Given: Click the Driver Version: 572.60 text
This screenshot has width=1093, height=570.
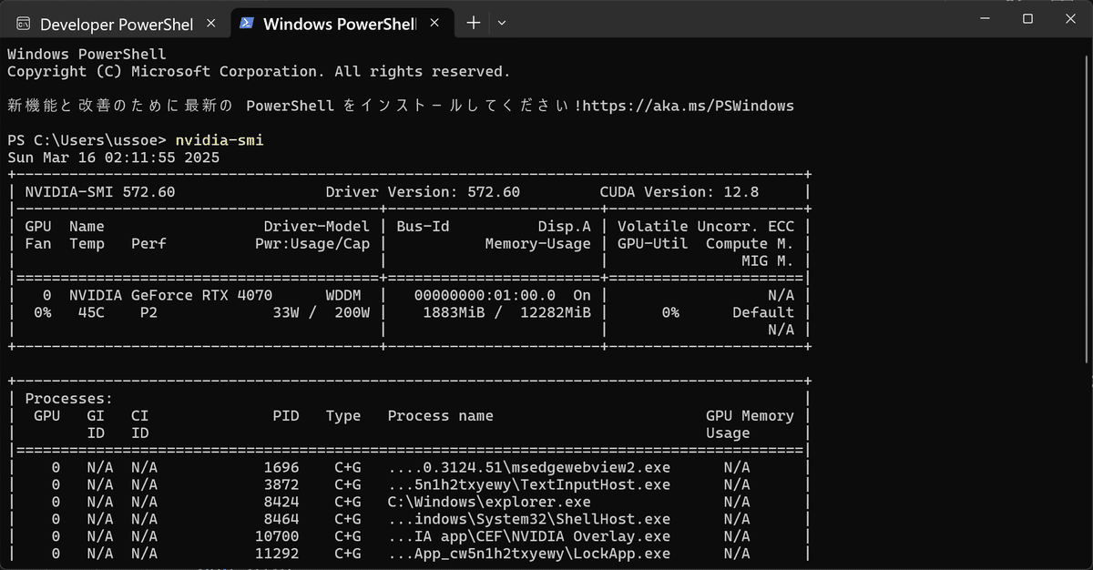Looking at the screenshot, I should (423, 192).
